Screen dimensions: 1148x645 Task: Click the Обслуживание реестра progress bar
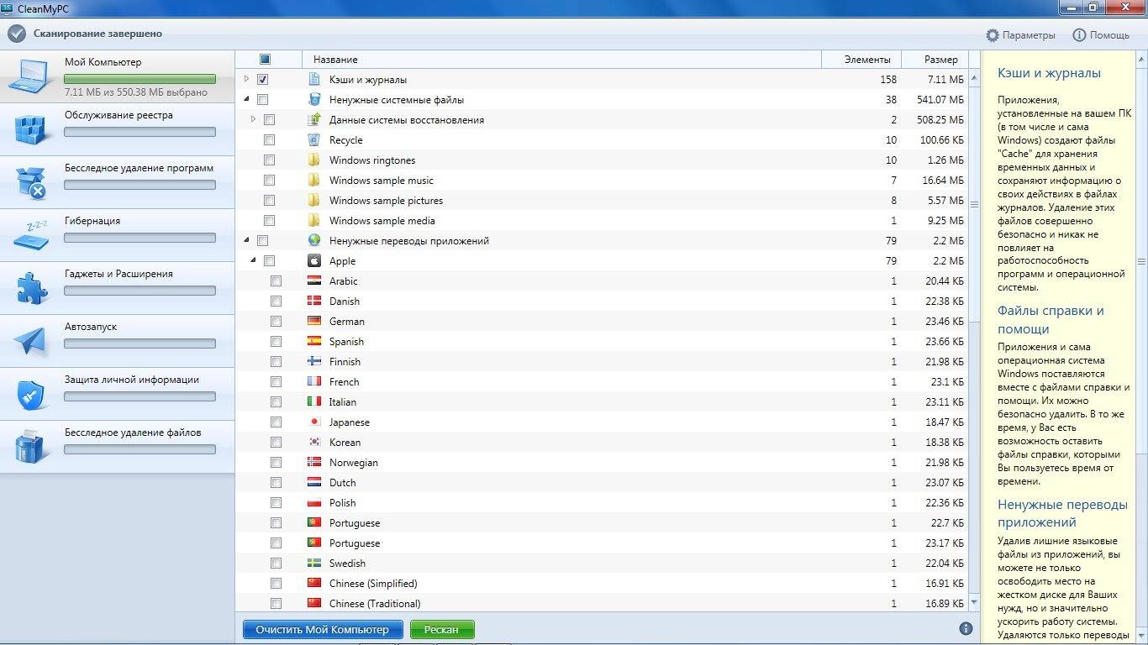(x=140, y=132)
